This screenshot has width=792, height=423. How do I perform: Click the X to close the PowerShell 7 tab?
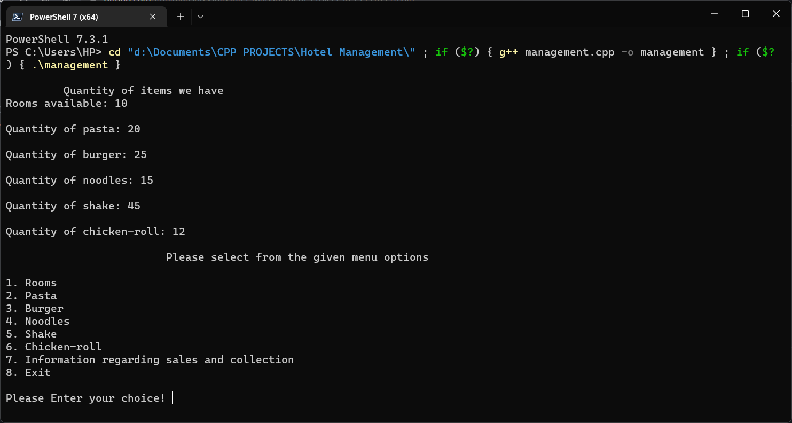click(153, 17)
